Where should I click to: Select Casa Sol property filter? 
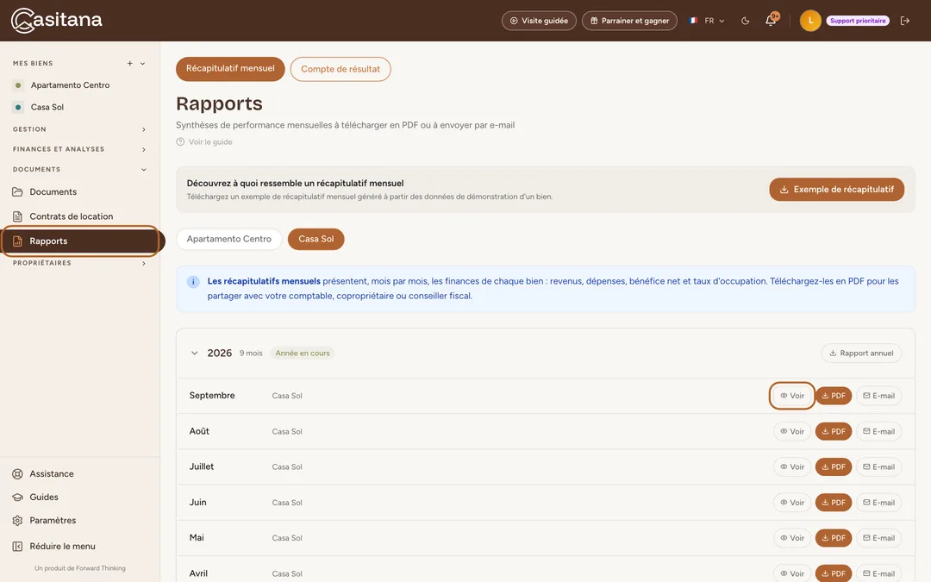pyautogui.click(x=316, y=240)
